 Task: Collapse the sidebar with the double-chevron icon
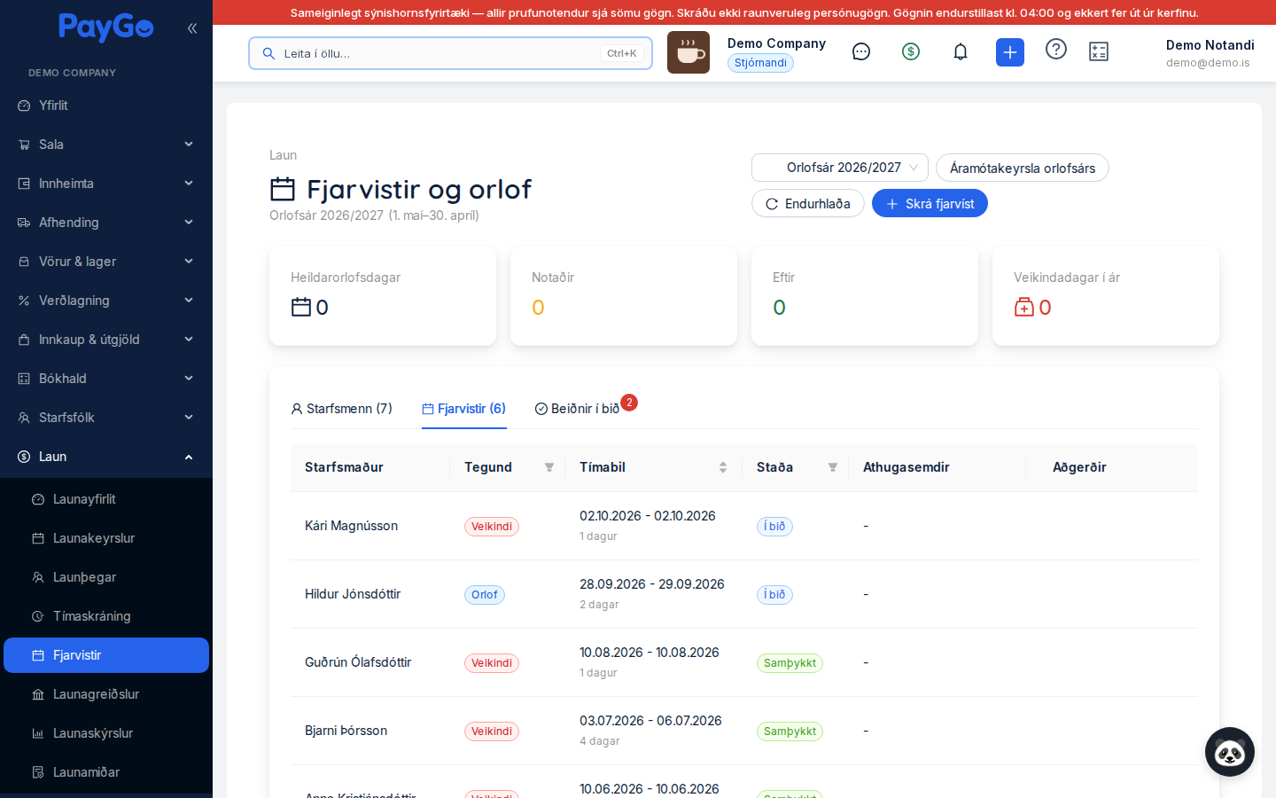(192, 28)
